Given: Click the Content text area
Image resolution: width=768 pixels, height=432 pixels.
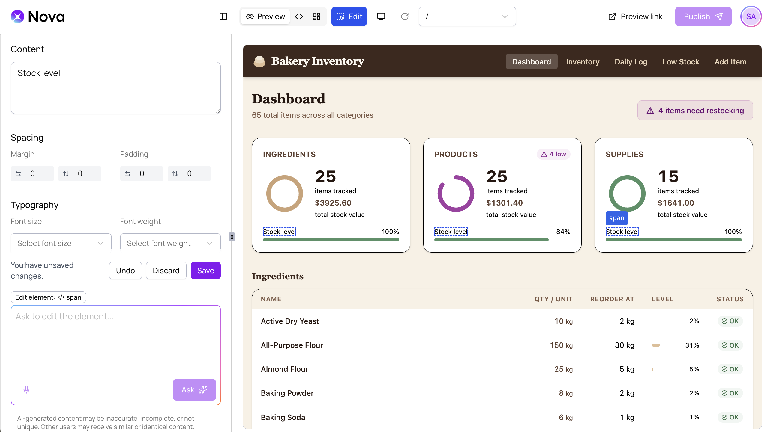Looking at the screenshot, I should click(116, 88).
